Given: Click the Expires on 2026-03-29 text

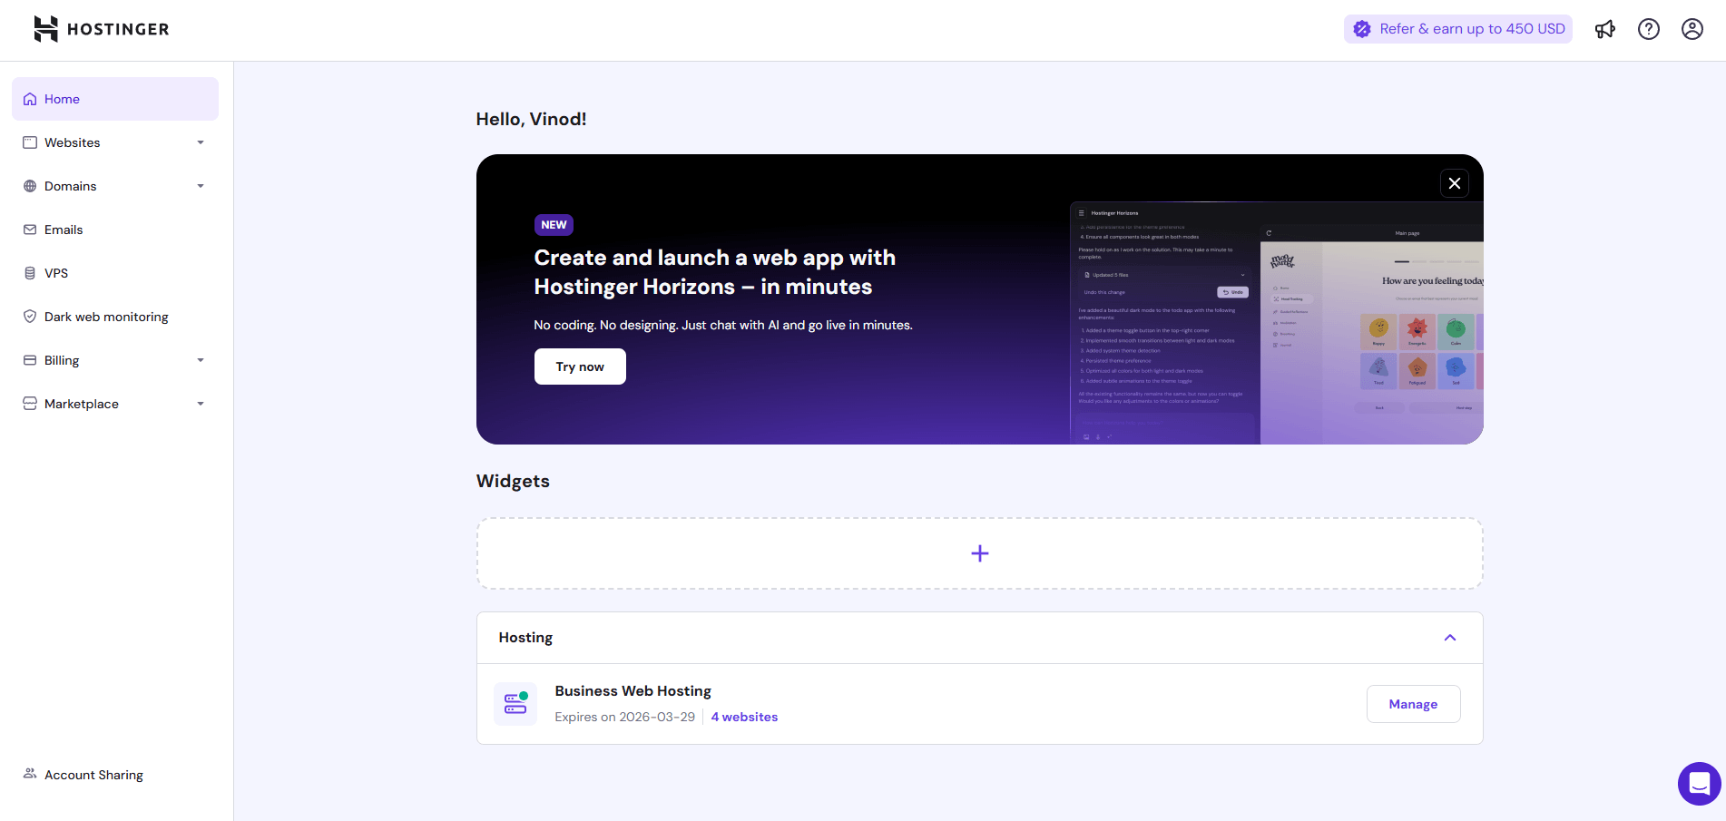Looking at the screenshot, I should pyautogui.click(x=624, y=717).
